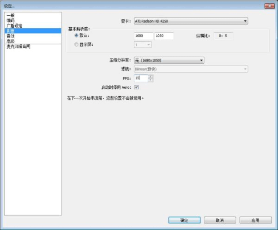Click inside the FPS value field

[x=141, y=78]
